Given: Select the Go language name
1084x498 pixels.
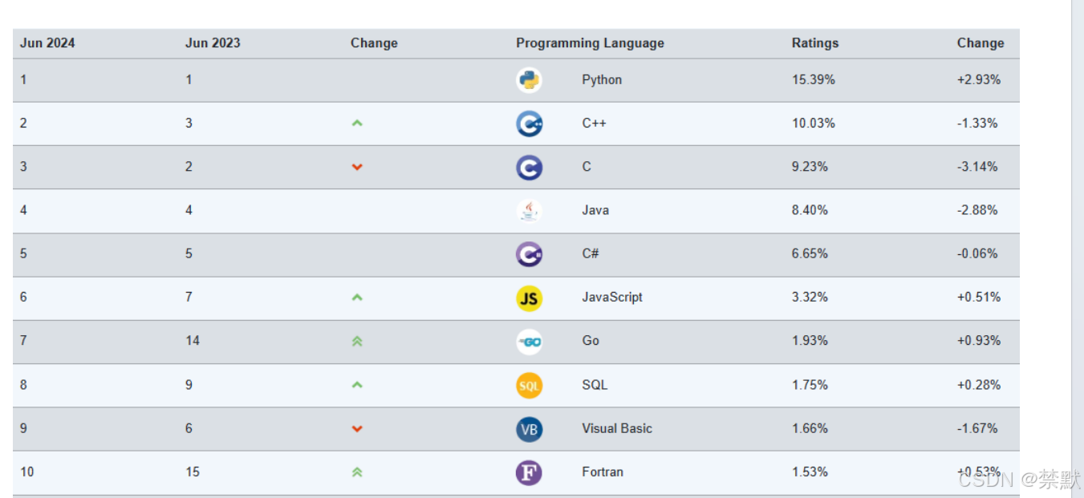Looking at the screenshot, I should pyautogui.click(x=591, y=341).
